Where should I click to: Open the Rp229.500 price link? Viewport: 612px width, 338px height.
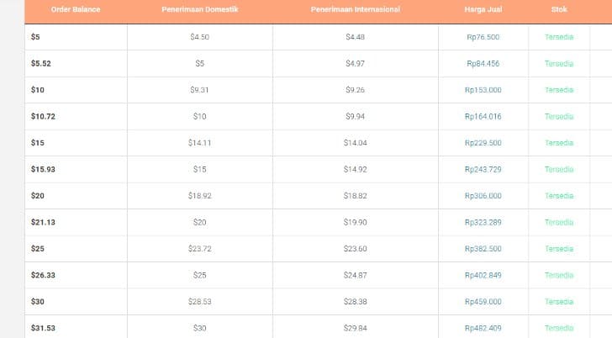[483, 143]
